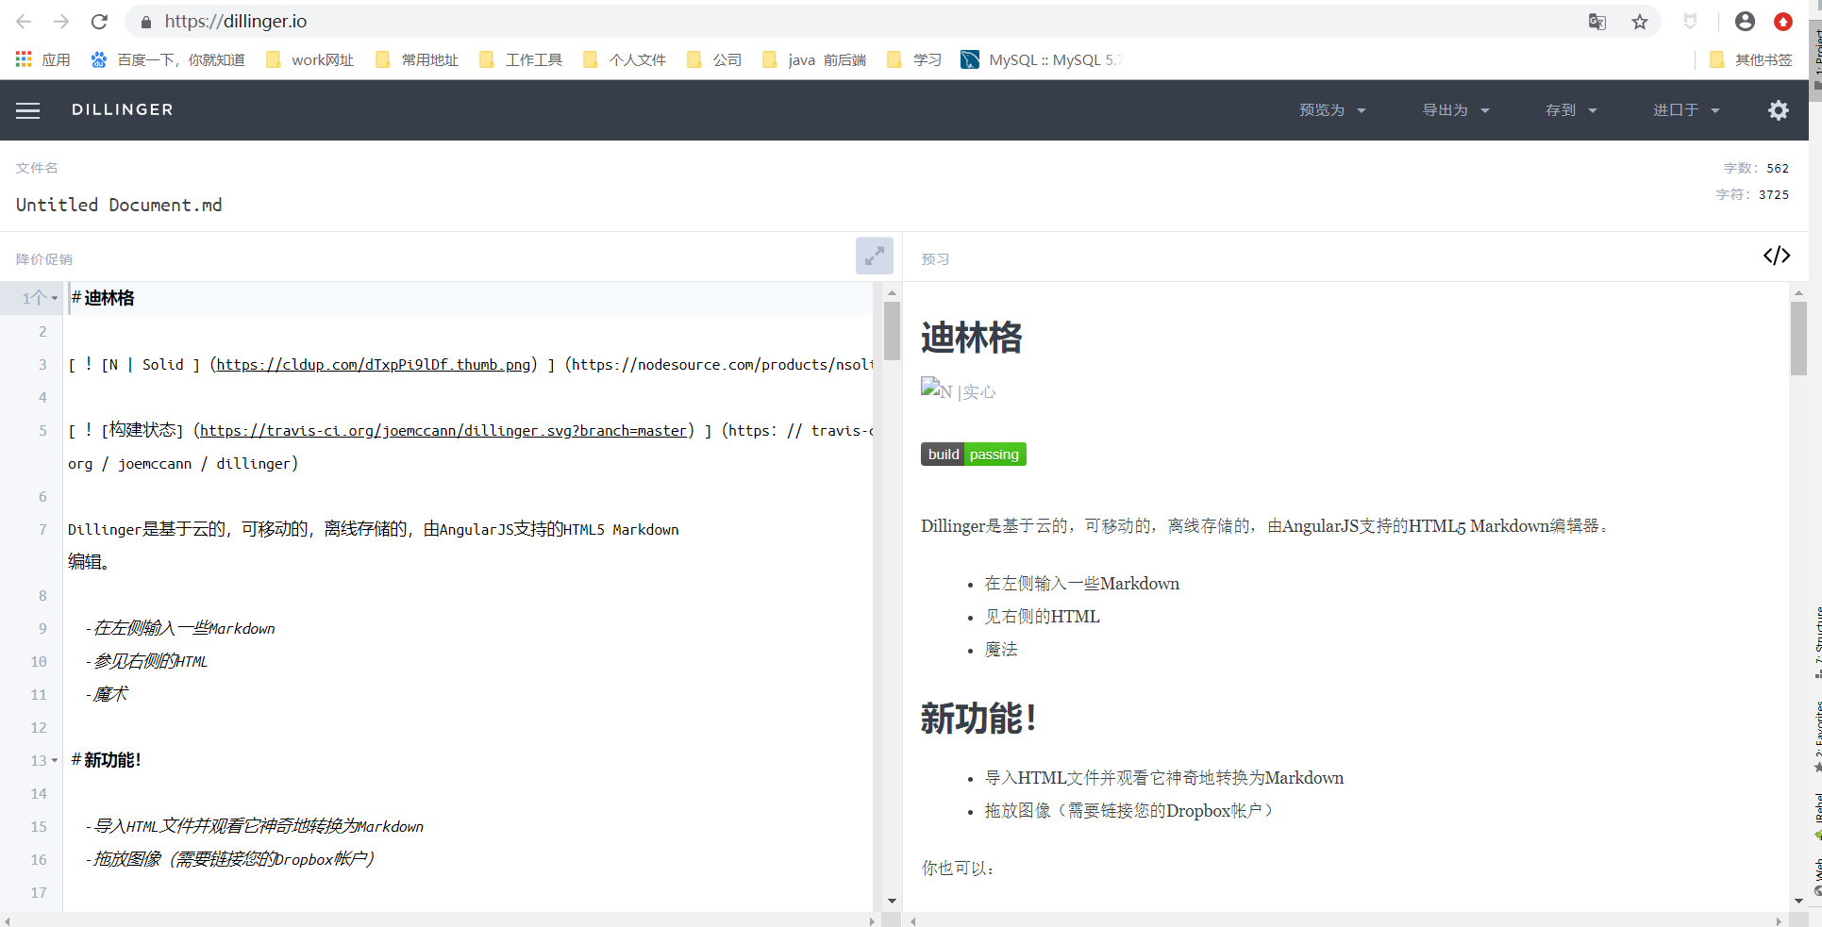The height and width of the screenshot is (927, 1822).
Task: Click the '字数: 562' word count
Action: 1756,168
